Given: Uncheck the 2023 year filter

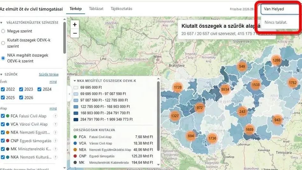Looking at the screenshot, I should [x=21, y=89].
